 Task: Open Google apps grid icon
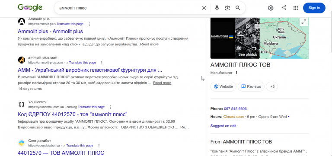tap(296, 8)
